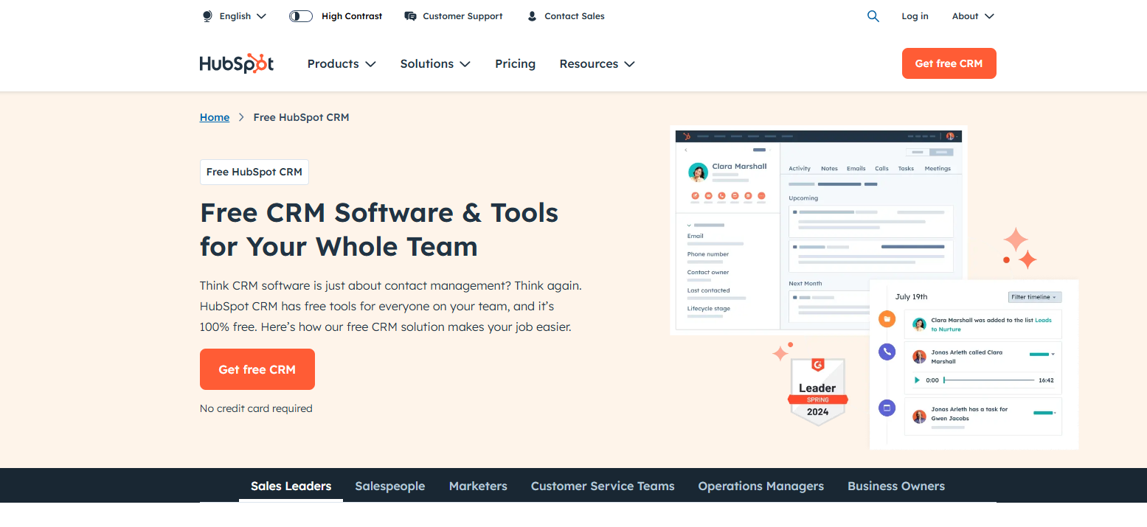Follow the Home breadcrumb link
Viewport: 1147px width, 527px height.
(x=214, y=116)
